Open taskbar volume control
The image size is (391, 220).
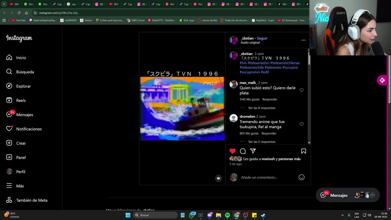369,215
